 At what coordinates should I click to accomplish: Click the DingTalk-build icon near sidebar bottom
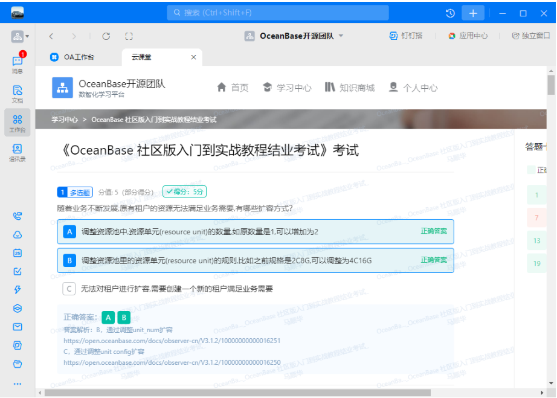(x=18, y=345)
